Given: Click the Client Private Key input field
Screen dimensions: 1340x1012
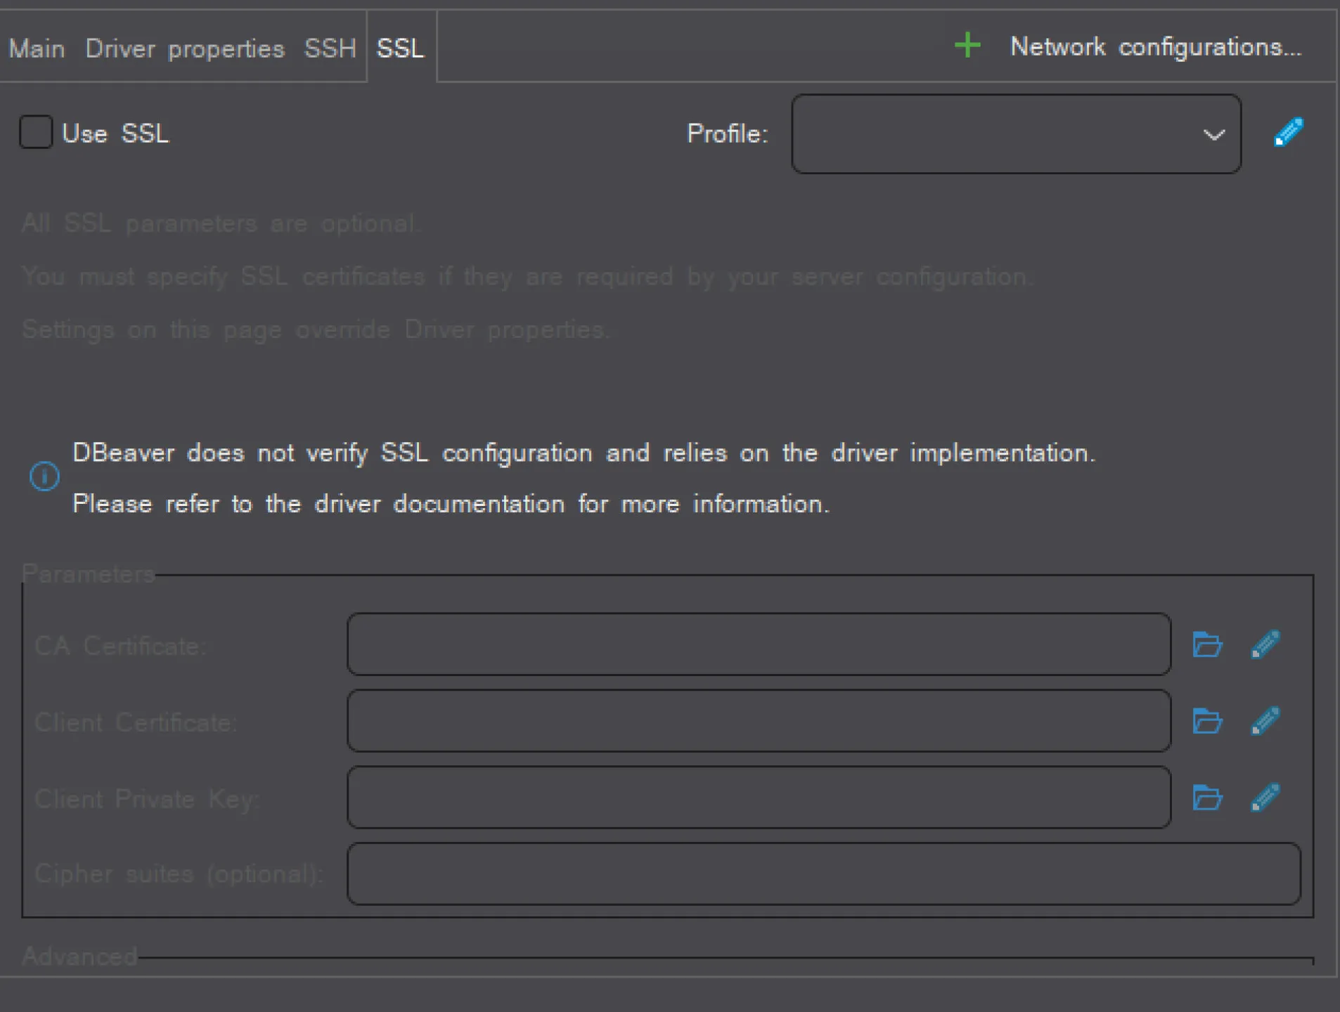Looking at the screenshot, I should tap(759, 798).
